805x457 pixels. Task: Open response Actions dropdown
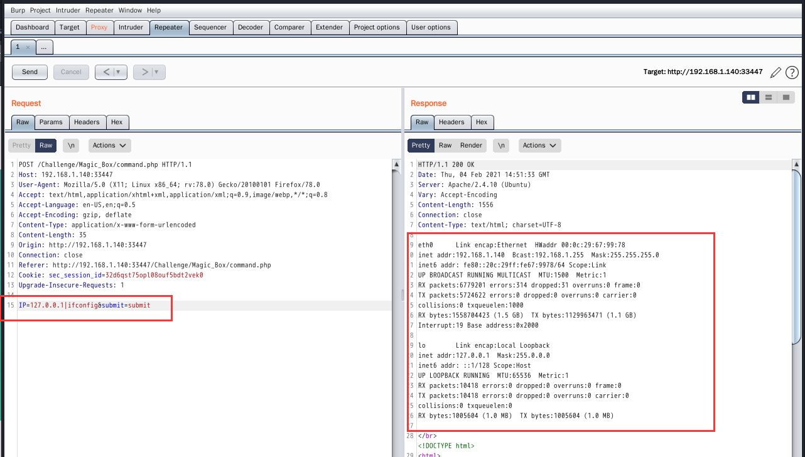[540, 146]
